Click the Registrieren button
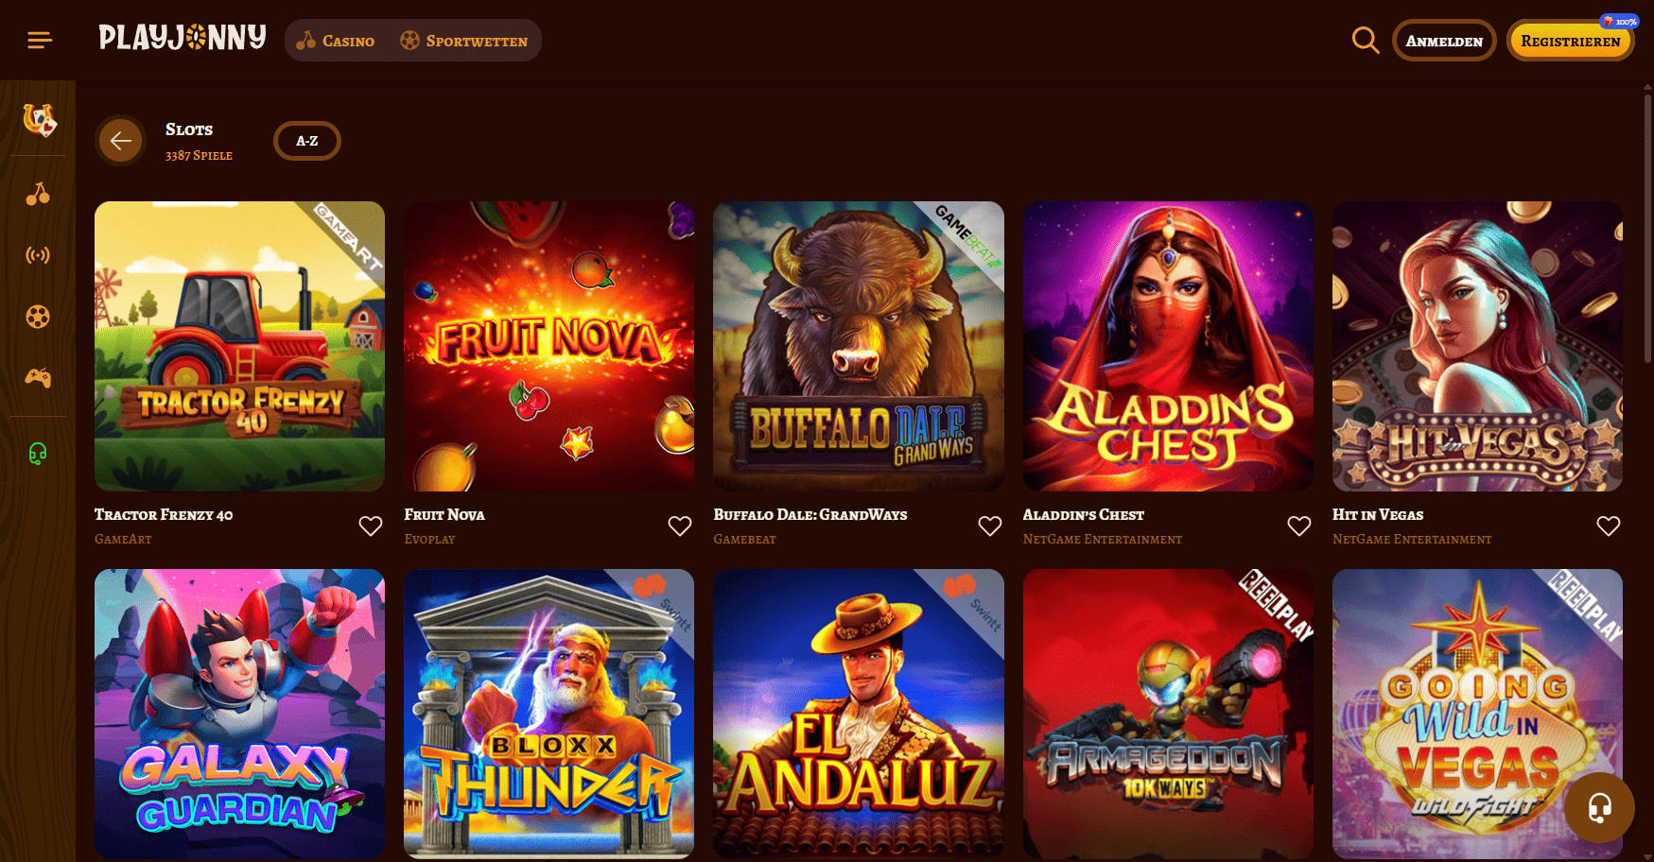Image resolution: width=1654 pixels, height=862 pixels. click(1570, 41)
